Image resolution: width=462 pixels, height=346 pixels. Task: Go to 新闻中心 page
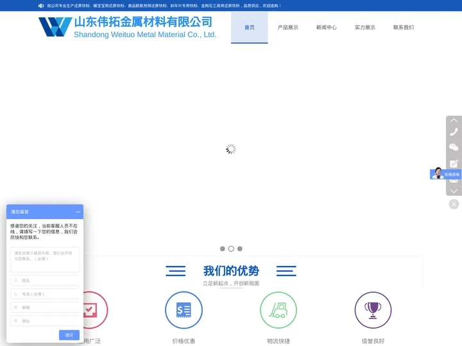click(x=327, y=28)
